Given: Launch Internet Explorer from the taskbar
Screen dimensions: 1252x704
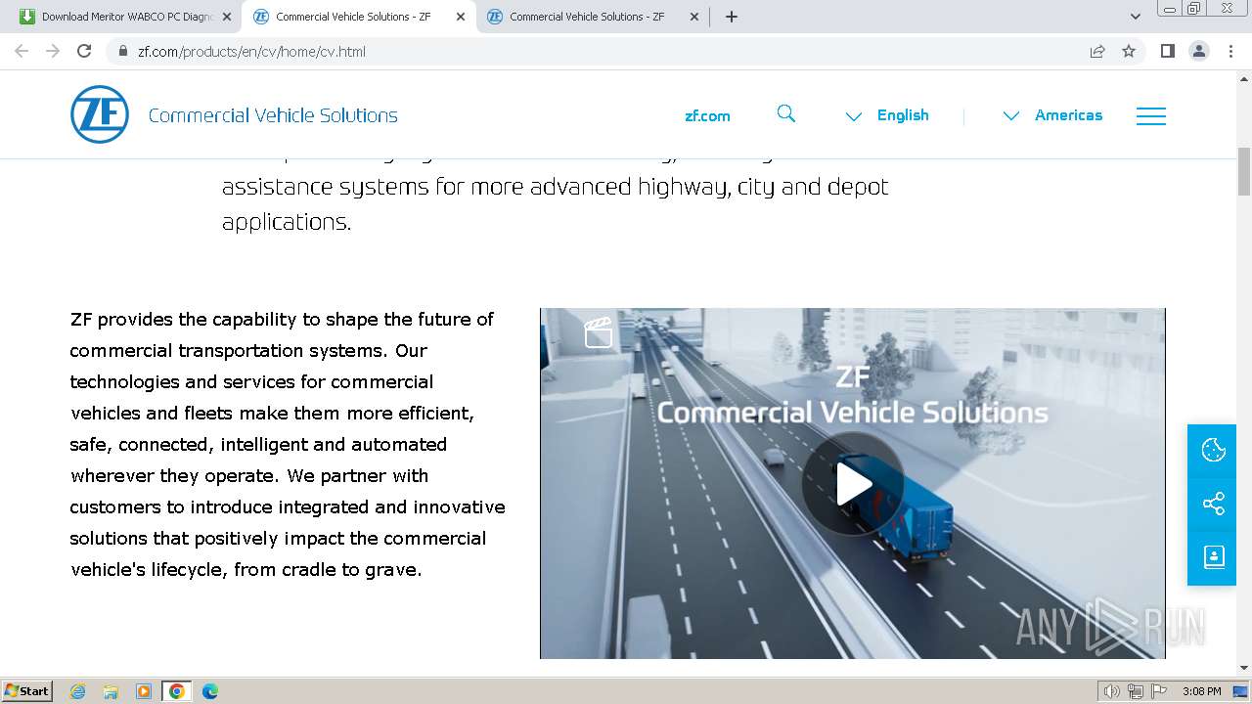Looking at the screenshot, I should click(78, 691).
